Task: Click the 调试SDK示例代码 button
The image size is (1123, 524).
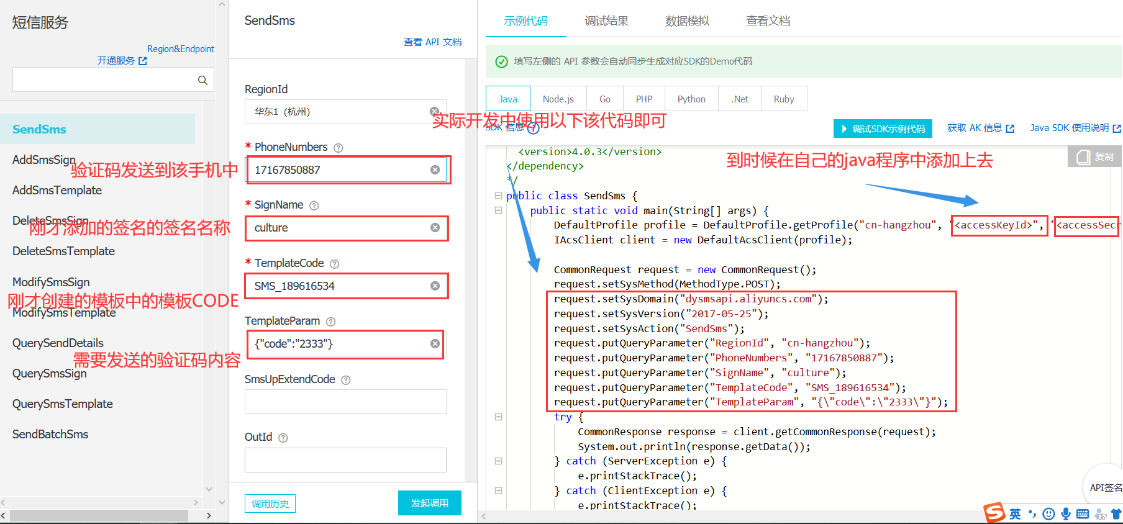Action: click(x=883, y=129)
